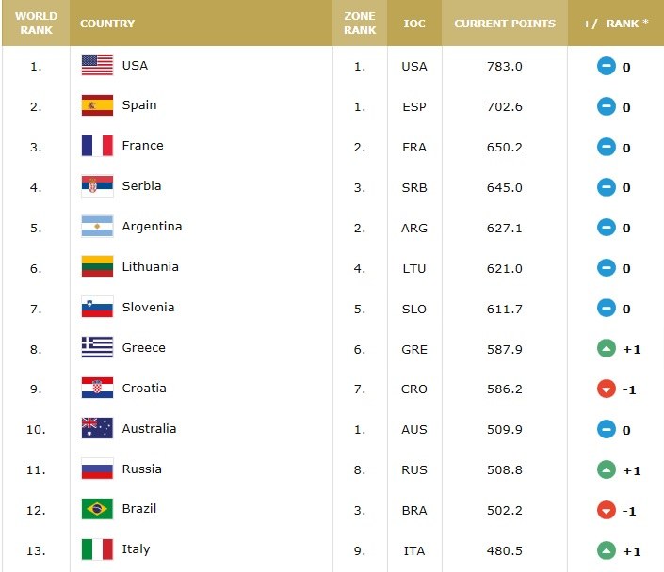Click Greece's green up-arrow rank icon

(607, 349)
